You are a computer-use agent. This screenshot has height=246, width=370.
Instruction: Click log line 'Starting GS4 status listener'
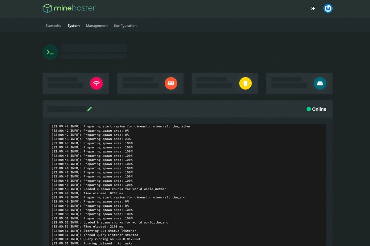click(x=94, y=231)
